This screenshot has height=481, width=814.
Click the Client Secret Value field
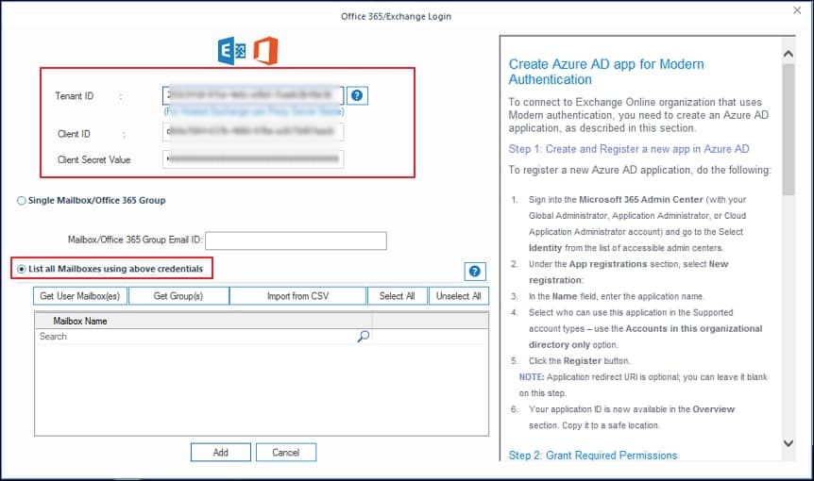tap(253, 158)
